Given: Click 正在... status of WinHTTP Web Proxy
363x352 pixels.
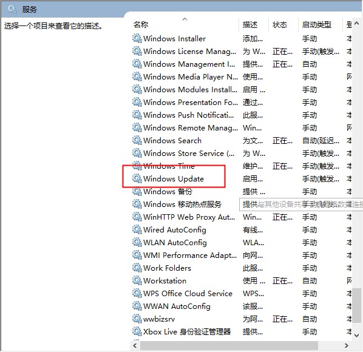Looking at the screenshot, I should coord(282,217).
